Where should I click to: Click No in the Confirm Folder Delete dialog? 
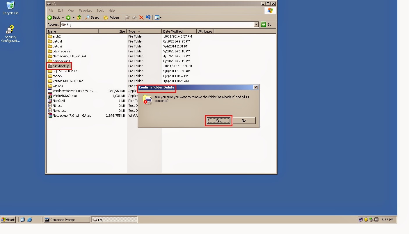pos(243,120)
